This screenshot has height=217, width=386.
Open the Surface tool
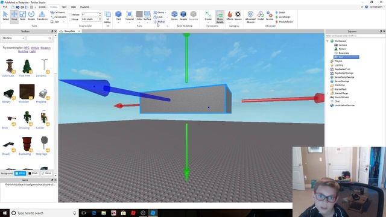click(147, 16)
